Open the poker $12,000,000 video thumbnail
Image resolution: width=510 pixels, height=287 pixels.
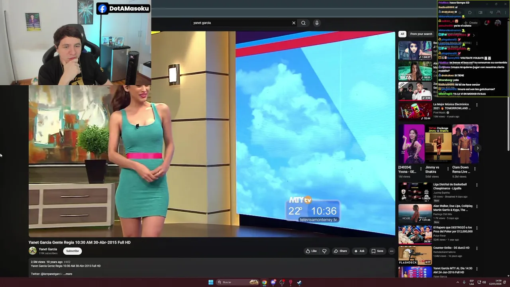(415, 234)
